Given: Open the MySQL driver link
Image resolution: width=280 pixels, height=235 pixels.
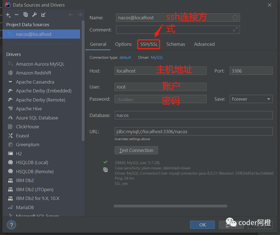Looking at the screenshot, I should (x=157, y=57).
